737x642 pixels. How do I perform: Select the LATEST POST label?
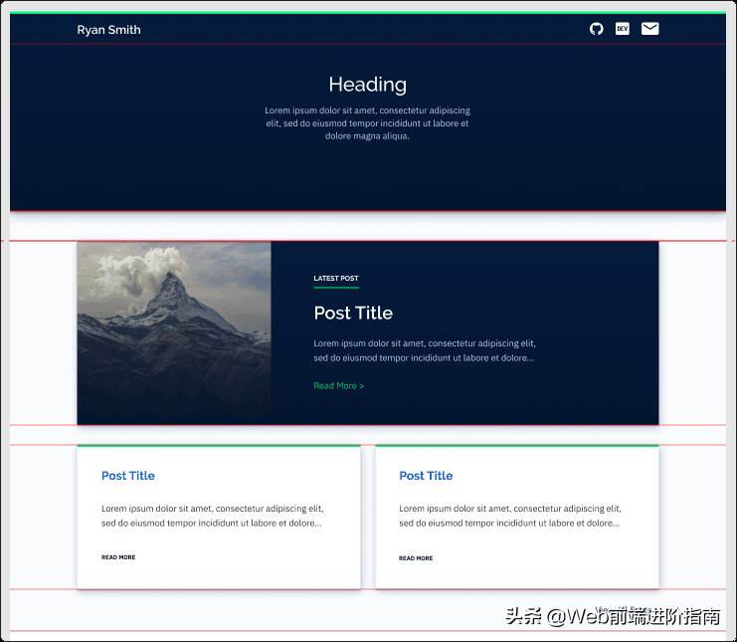pyautogui.click(x=336, y=278)
